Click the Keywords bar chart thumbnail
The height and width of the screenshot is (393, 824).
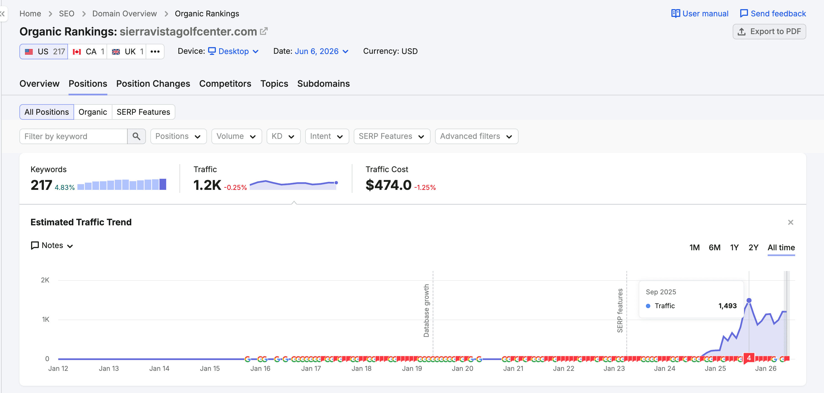pos(122,184)
